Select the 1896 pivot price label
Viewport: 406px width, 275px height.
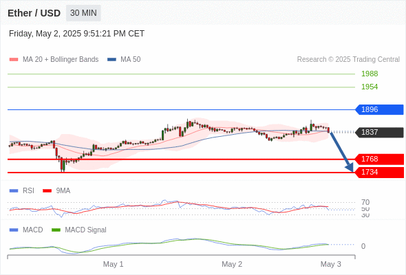pyautogui.click(x=379, y=109)
